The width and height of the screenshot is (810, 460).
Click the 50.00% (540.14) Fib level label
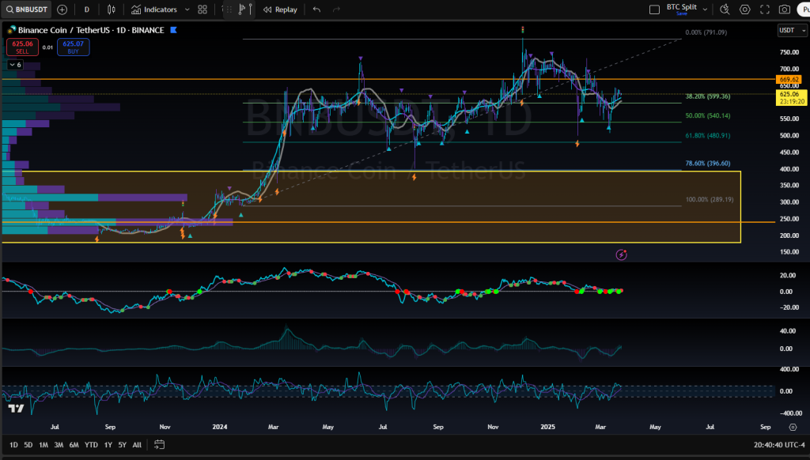(x=708, y=115)
